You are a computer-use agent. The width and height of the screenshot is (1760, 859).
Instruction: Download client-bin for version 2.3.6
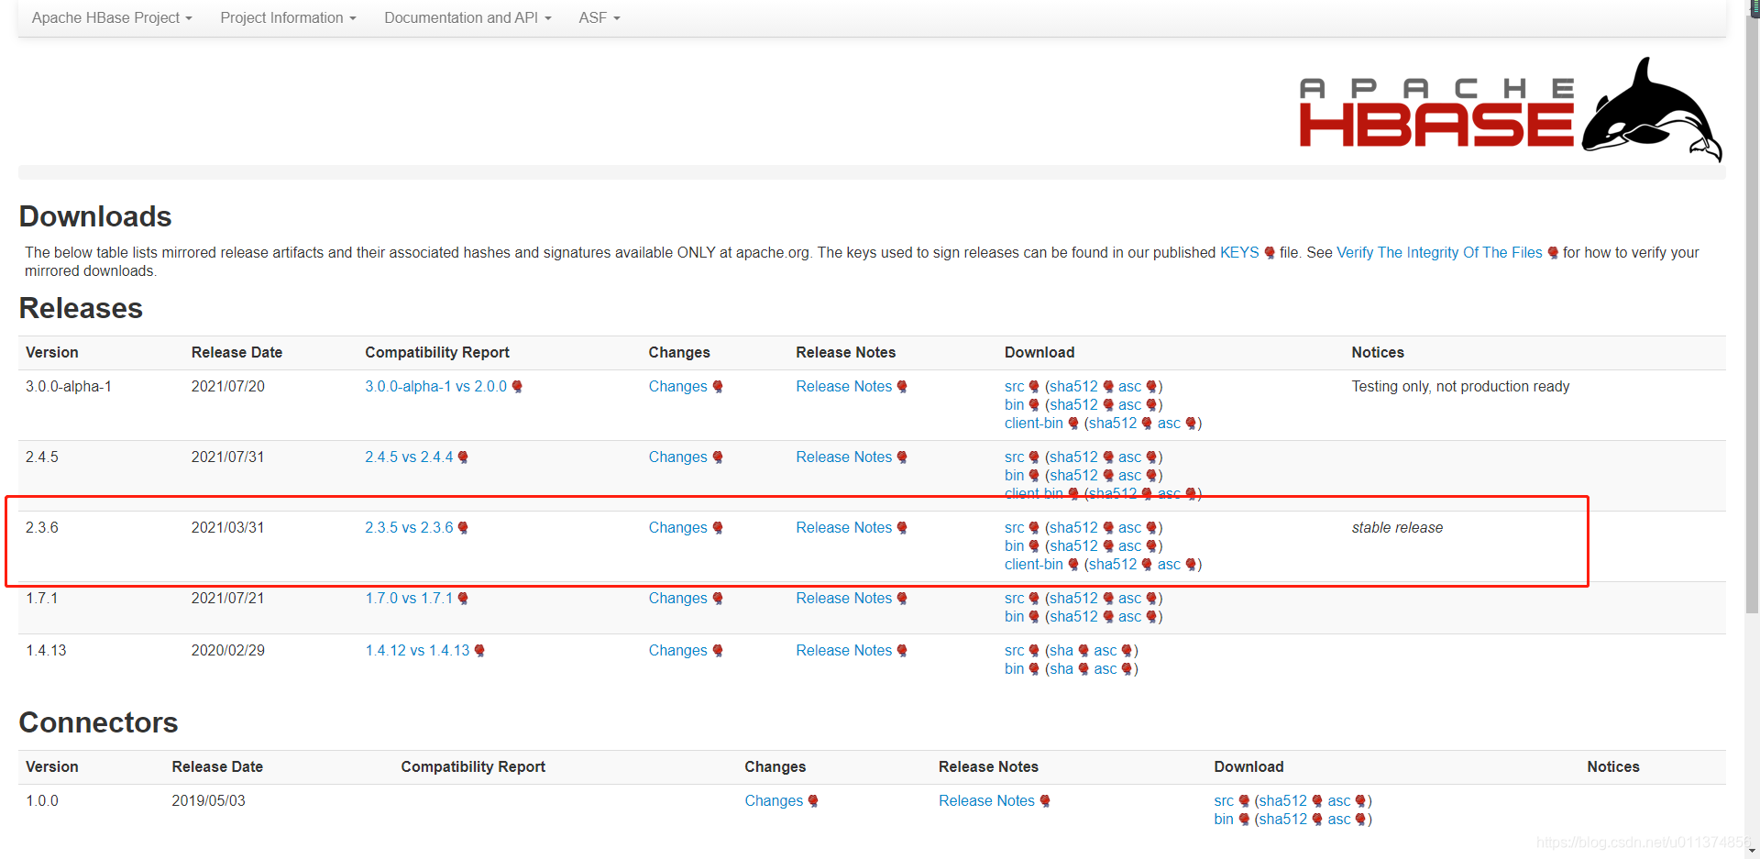1033,564
